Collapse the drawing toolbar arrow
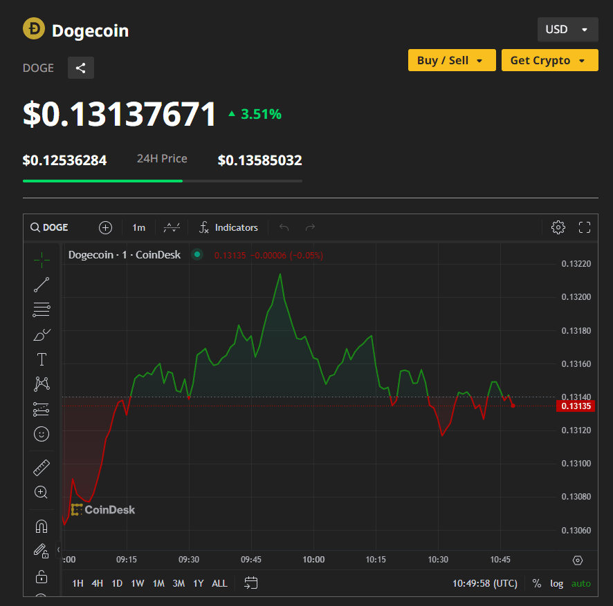 [58, 550]
